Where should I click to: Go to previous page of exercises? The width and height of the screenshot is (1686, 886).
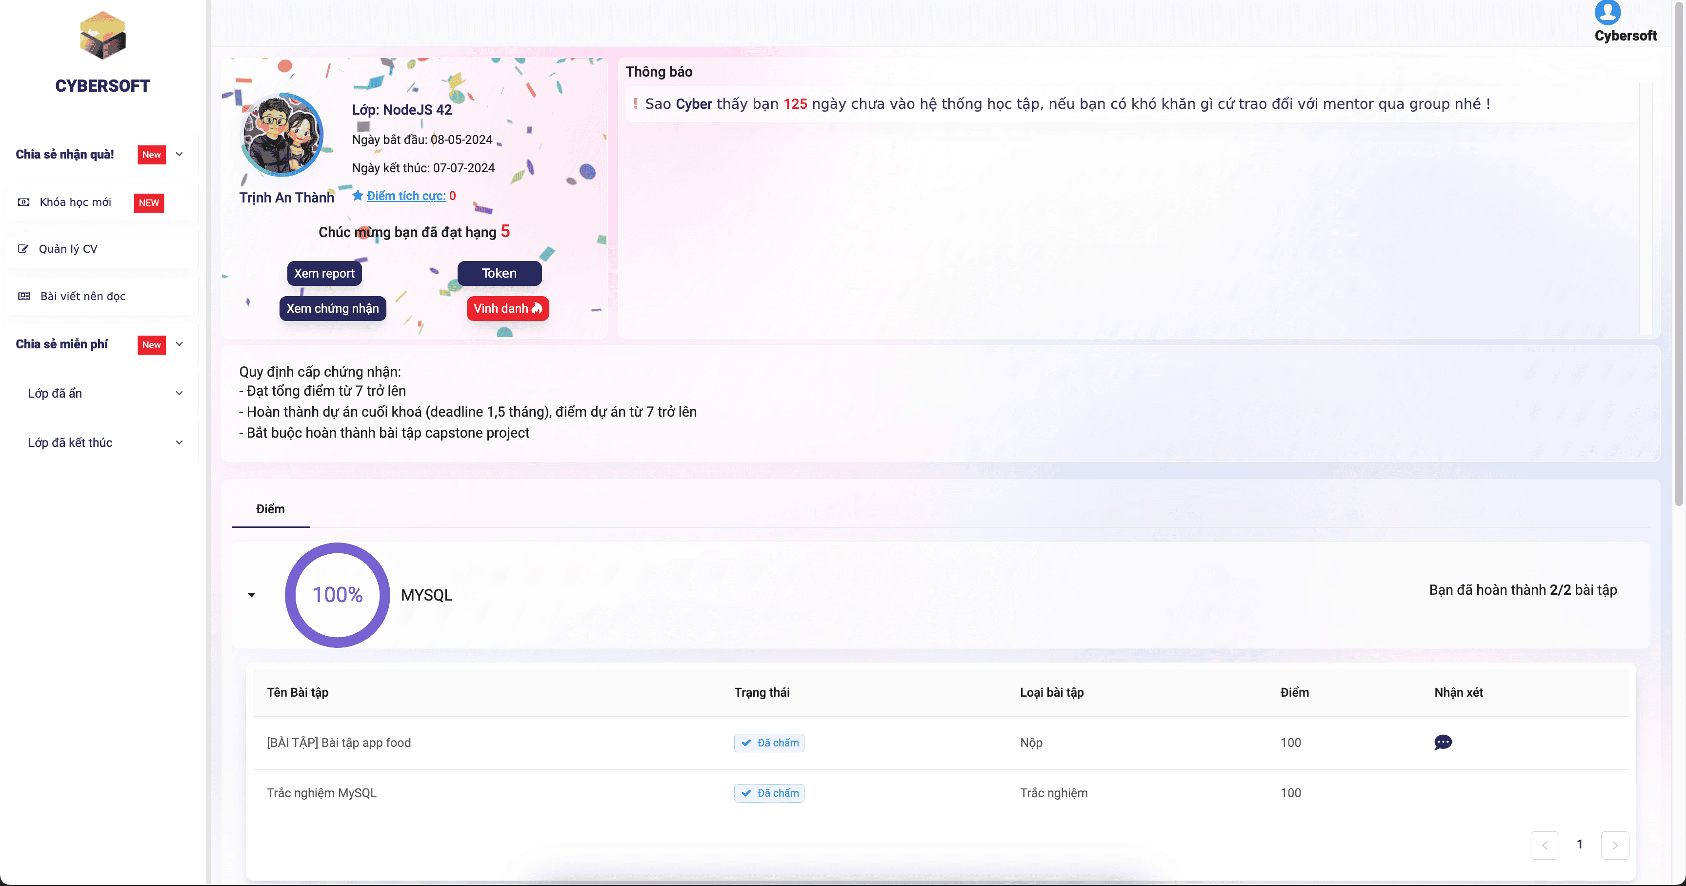(1545, 845)
